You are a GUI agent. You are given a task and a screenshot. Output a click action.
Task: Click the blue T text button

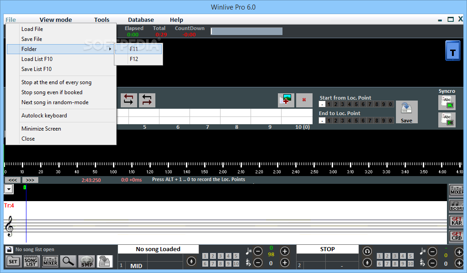(453, 51)
